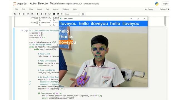Close the OpenCV Feed window
Viewport: 178px width, 100px height.
pos(144,19)
